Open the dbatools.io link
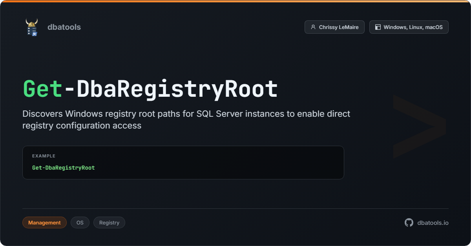 click(433, 222)
